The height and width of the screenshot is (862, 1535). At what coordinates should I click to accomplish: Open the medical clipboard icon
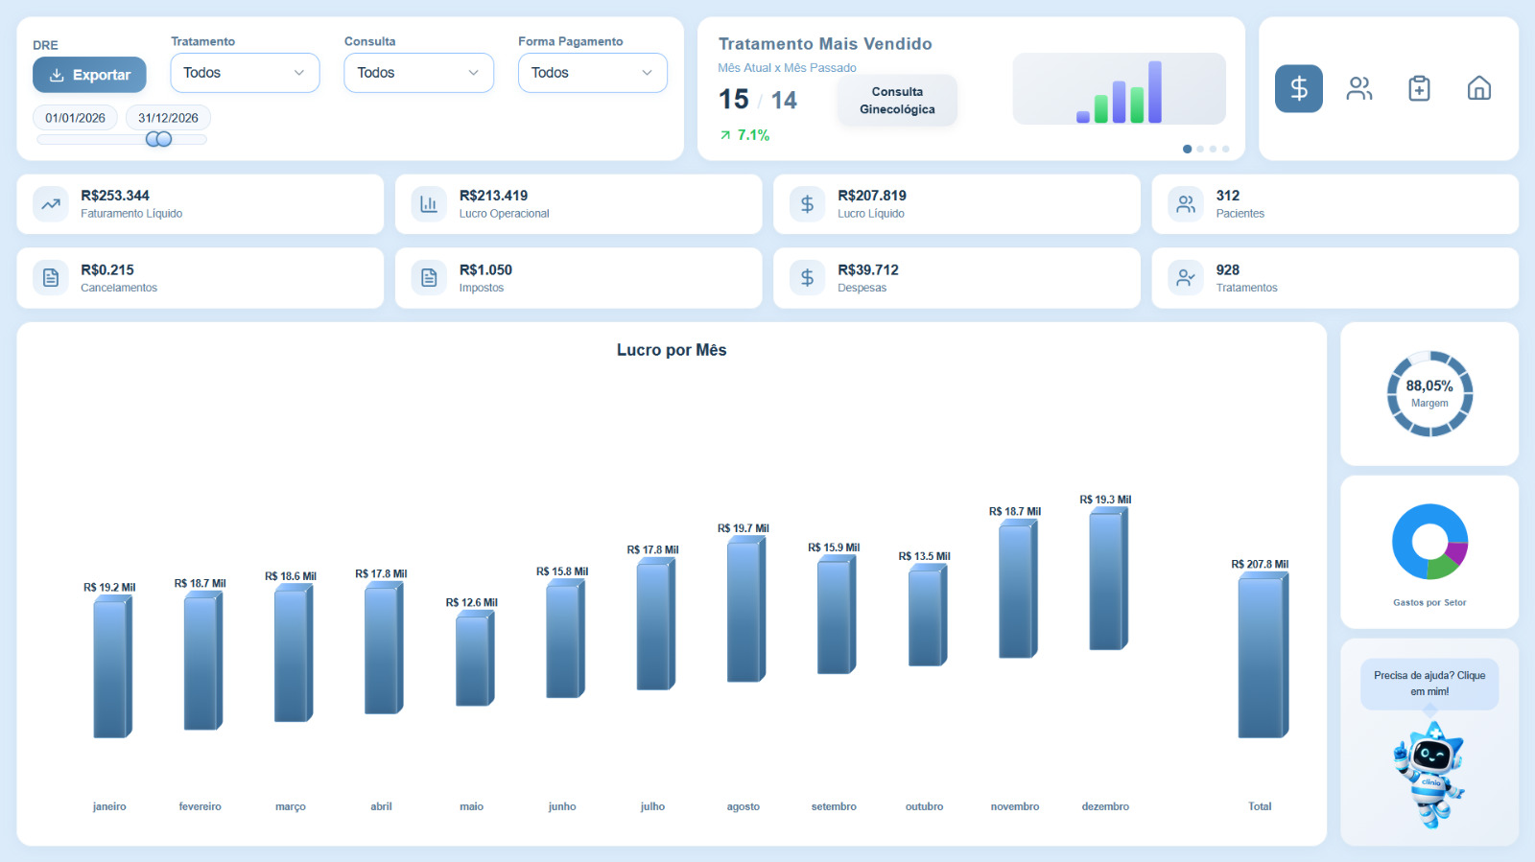pos(1419,88)
